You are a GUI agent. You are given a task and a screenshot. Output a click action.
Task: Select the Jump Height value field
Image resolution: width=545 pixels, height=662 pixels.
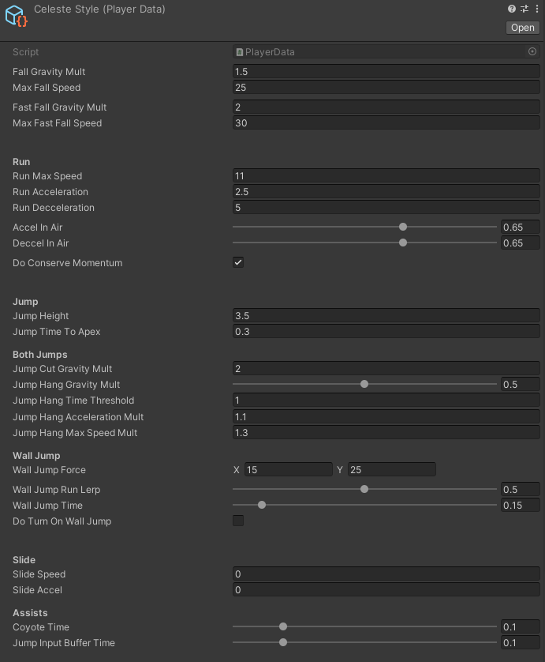[x=386, y=315]
